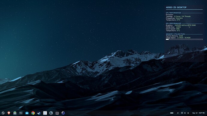Launch Google Chrome from the taskbar
This screenshot has width=207, height=116.
click(33, 113)
